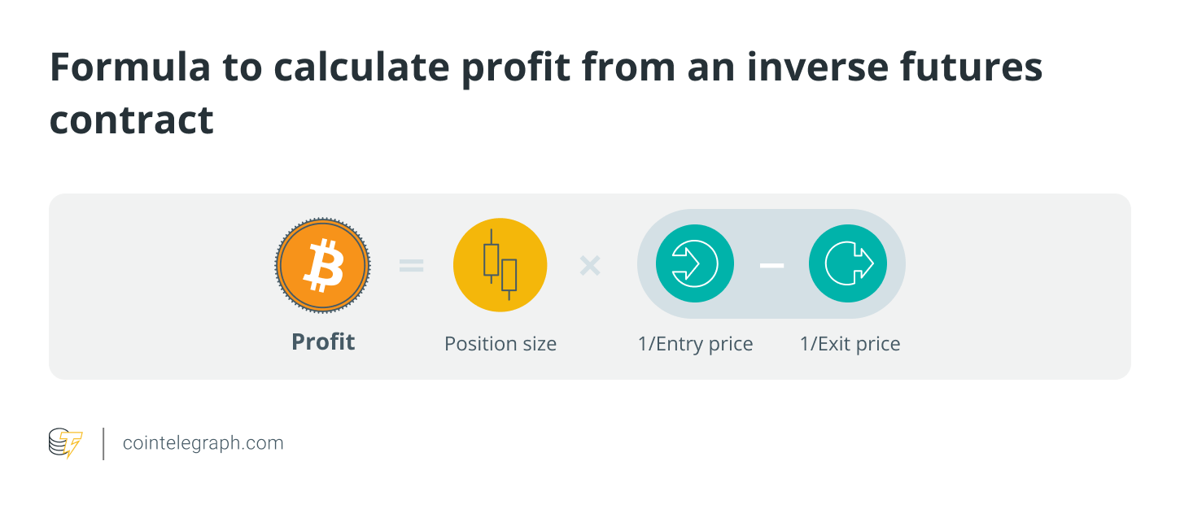
Task: Click the 1/Entry price label
Action: (x=696, y=344)
